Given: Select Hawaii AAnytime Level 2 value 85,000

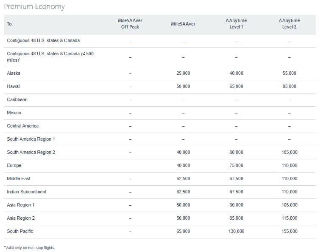Looking at the screenshot, I should (289, 86).
